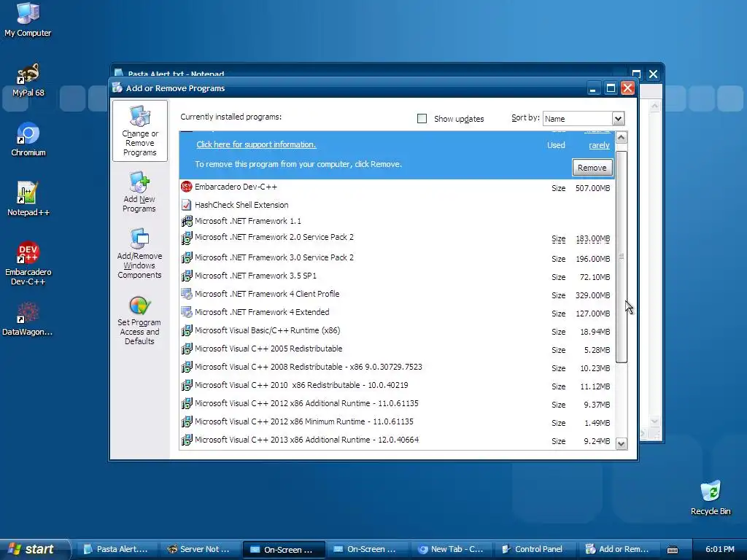Open the Sort by Name dropdown
This screenshot has height=560, width=747.
(618, 119)
